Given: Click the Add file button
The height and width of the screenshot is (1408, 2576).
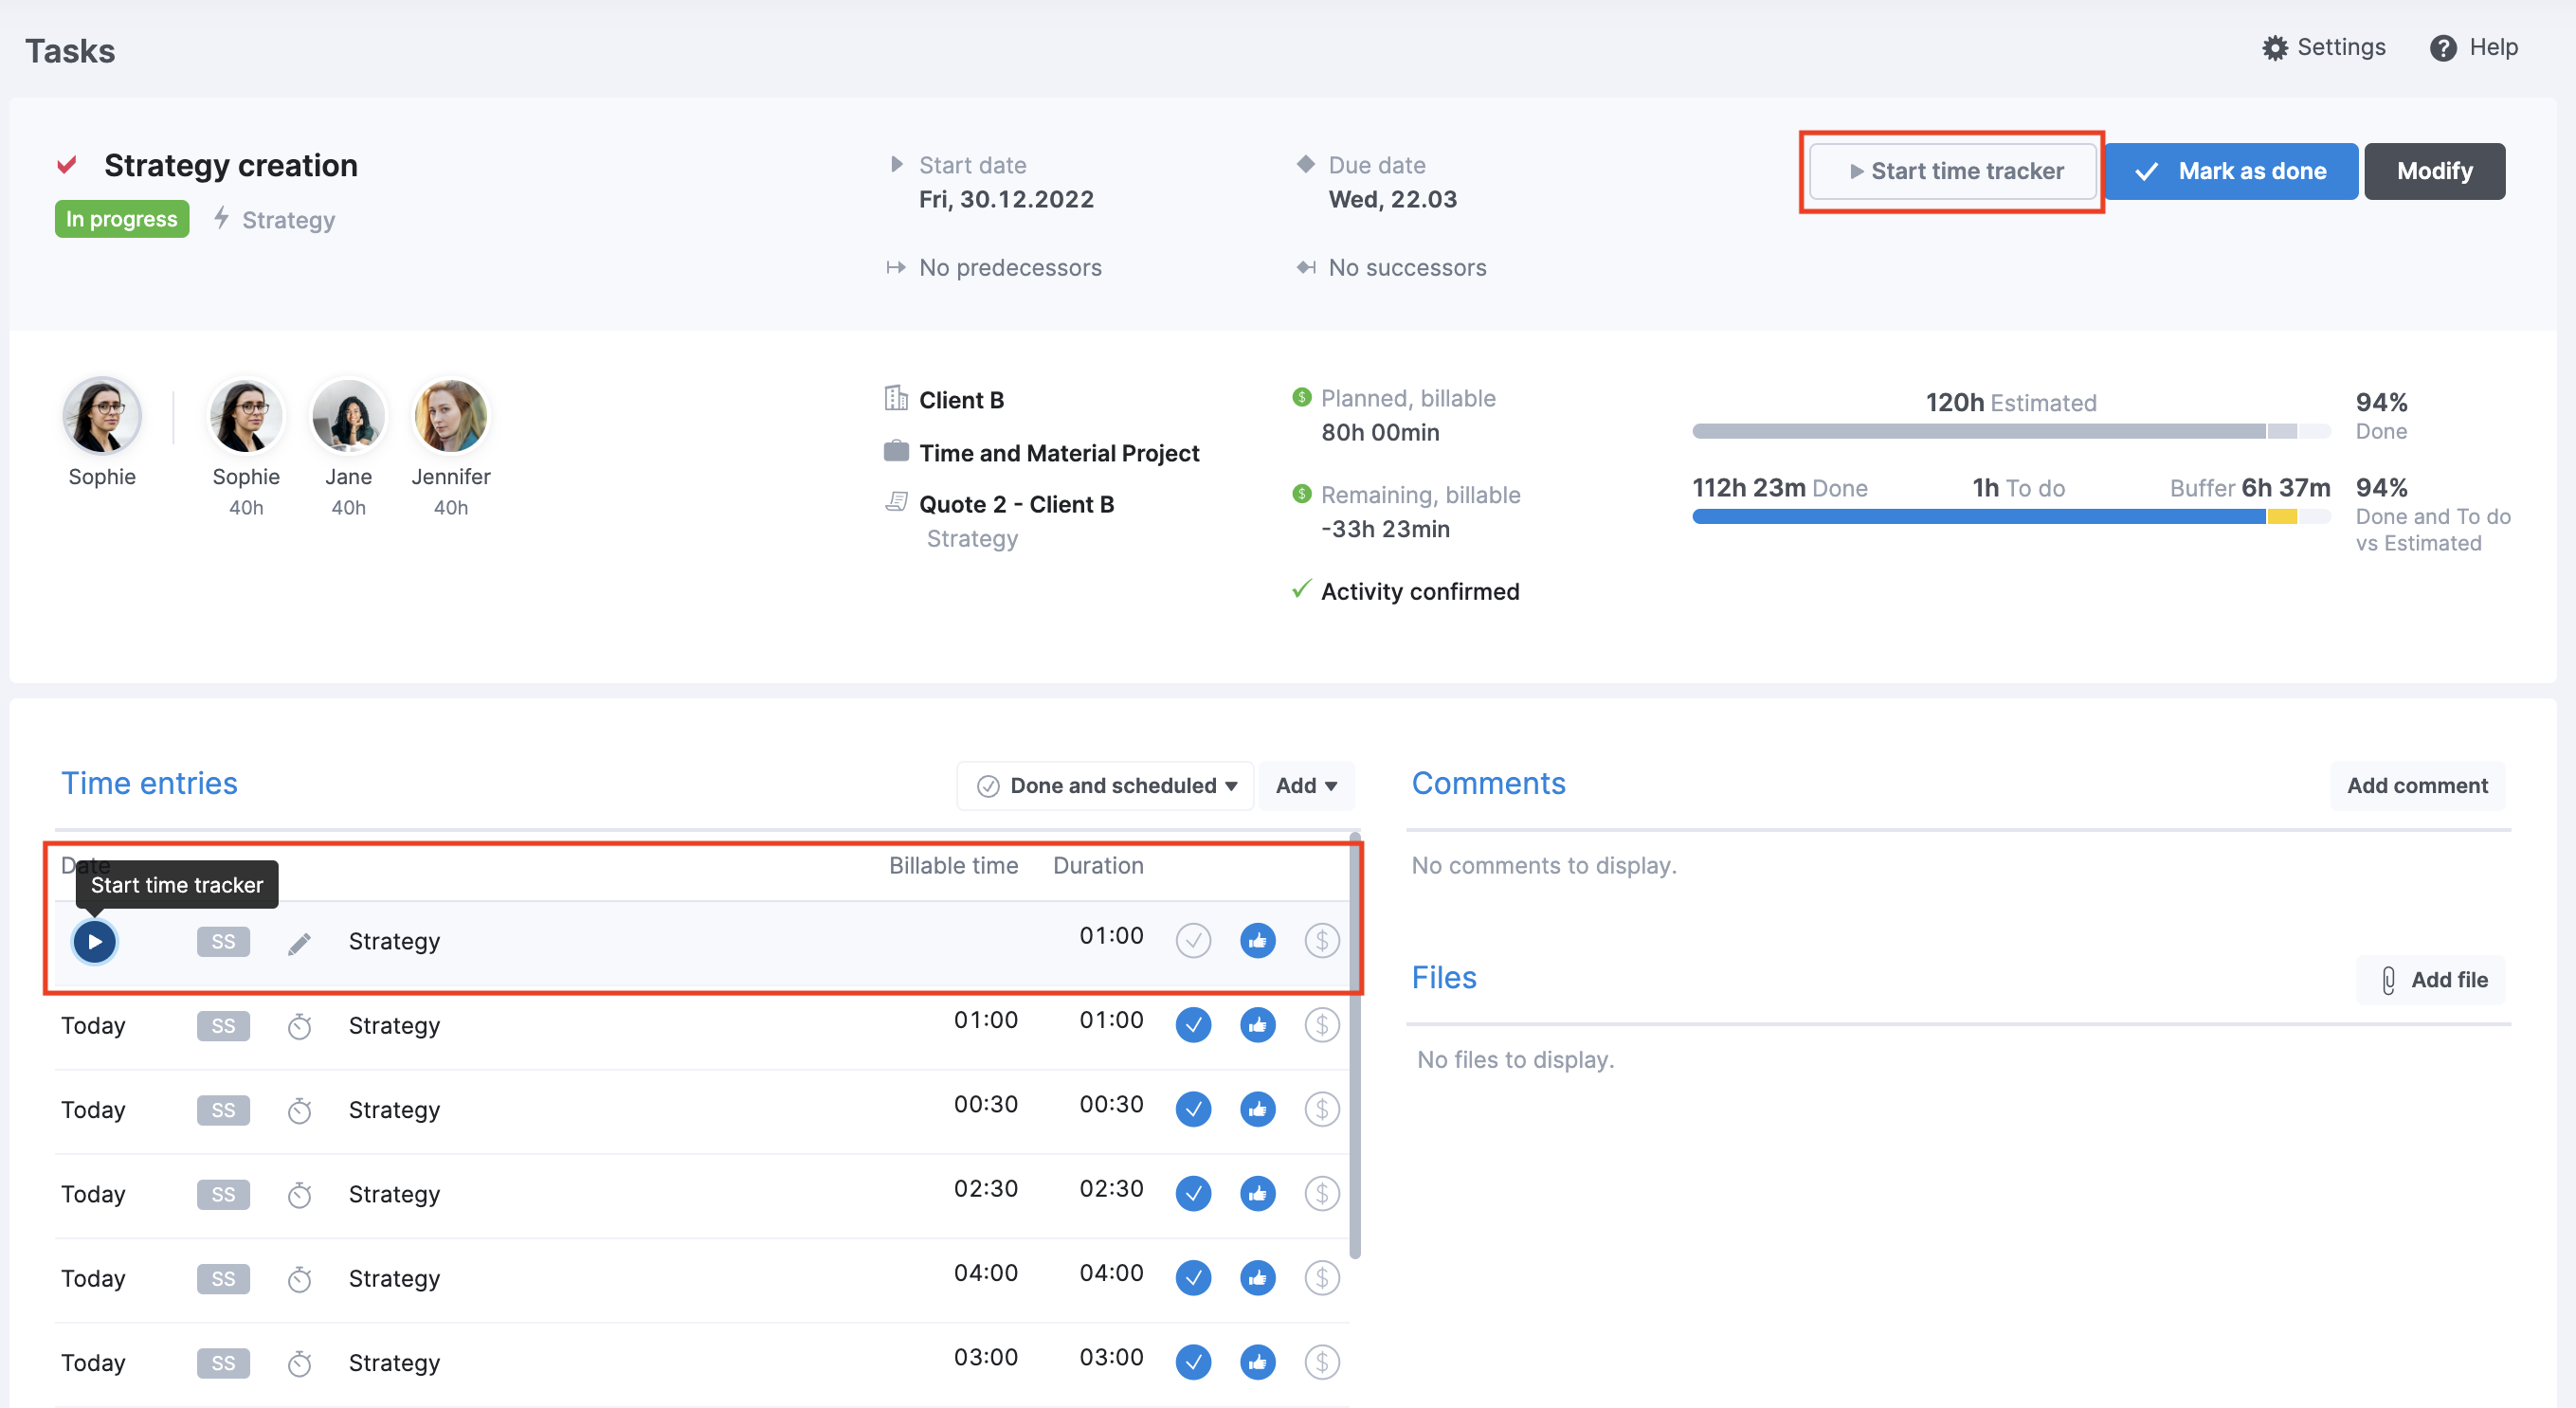Looking at the screenshot, I should (x=2431, y=979).
